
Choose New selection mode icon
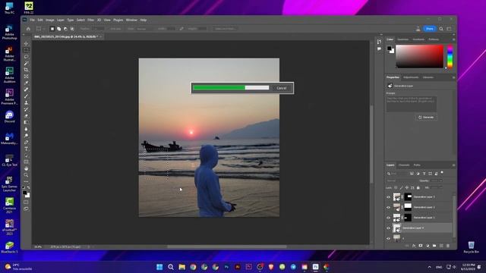(x=52, y=29)
